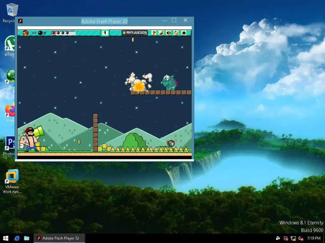
Task: Launch Internet Explorer from the taskbar
Action: coord(17,238)
